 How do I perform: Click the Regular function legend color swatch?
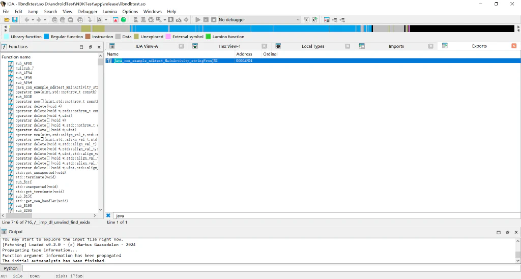pos(46,37)
